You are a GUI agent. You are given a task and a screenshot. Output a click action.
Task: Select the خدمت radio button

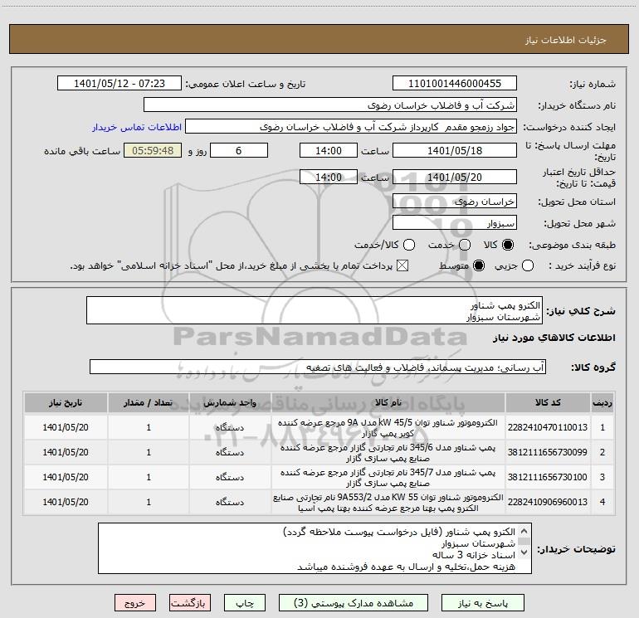click(465, 245)
